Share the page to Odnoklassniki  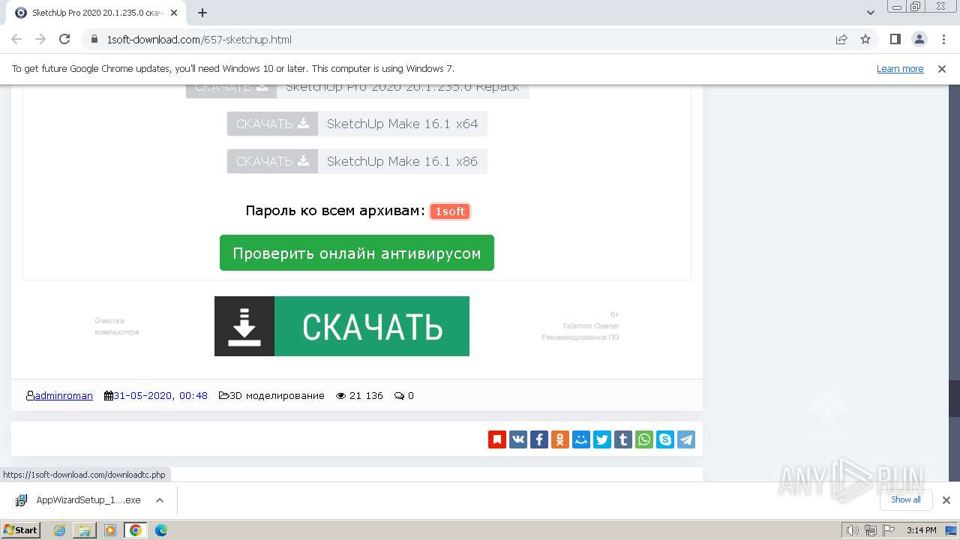[560, 439]
